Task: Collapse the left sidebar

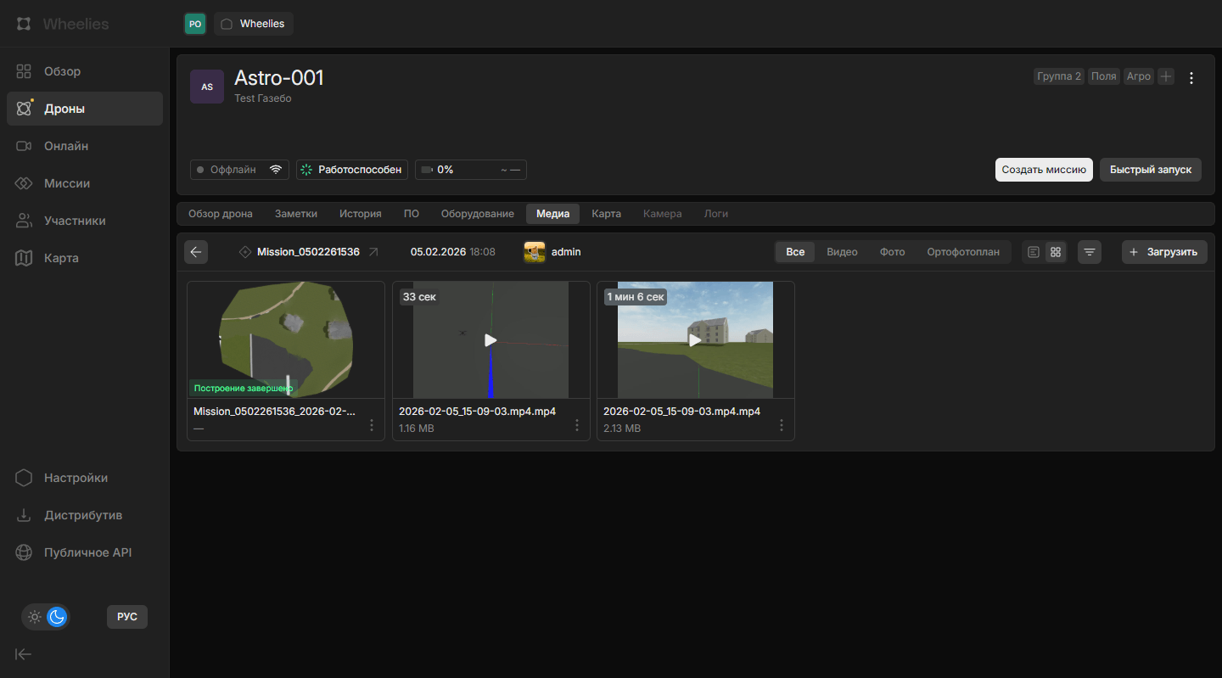Action: tap(24, 653)
